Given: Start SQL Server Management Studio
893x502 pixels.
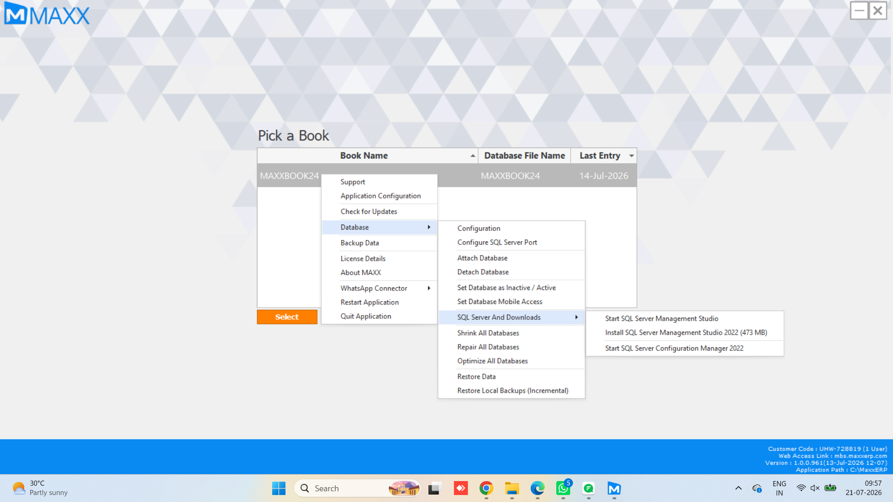Looking at the screenshot, I should pos(685,318).
